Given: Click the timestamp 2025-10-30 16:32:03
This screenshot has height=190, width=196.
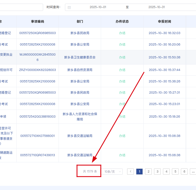Looking at the screenshot, I should (164, 33).
